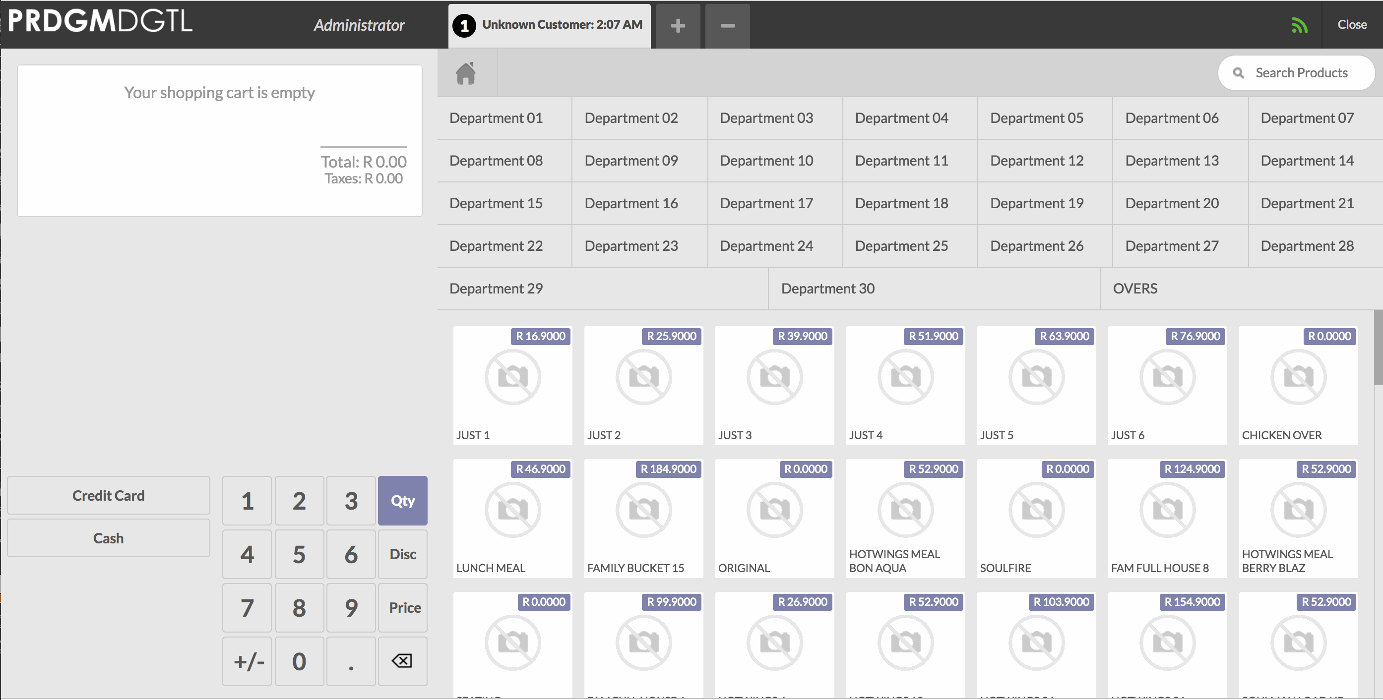Add JUST 4 product to cart

pyautogui.click(x=905, y=385)
